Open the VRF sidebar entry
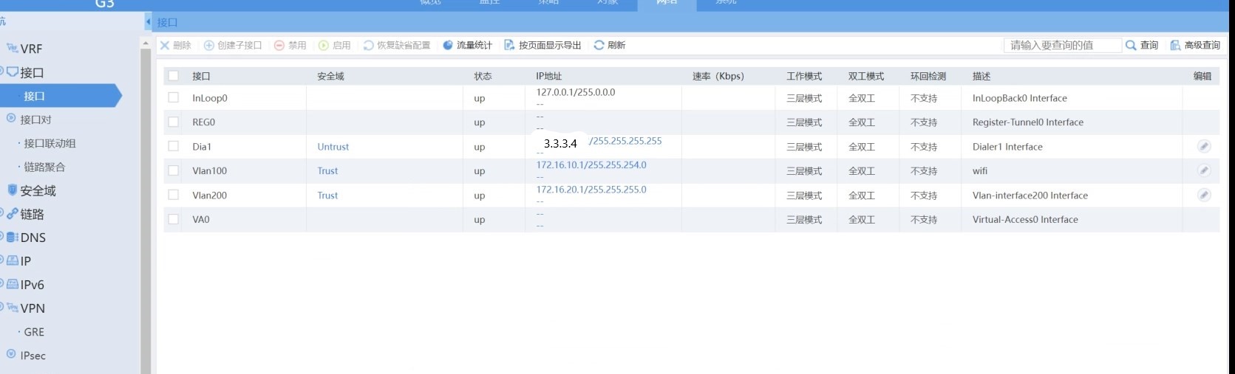The image size is (1235, 374). coord(31,49)
